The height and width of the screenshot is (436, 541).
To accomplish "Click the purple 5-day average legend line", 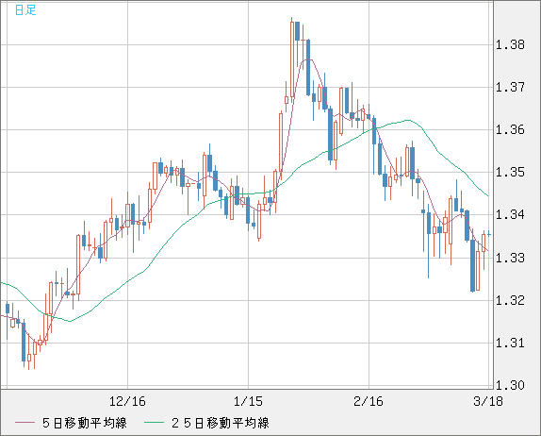I will pos(25,423).
